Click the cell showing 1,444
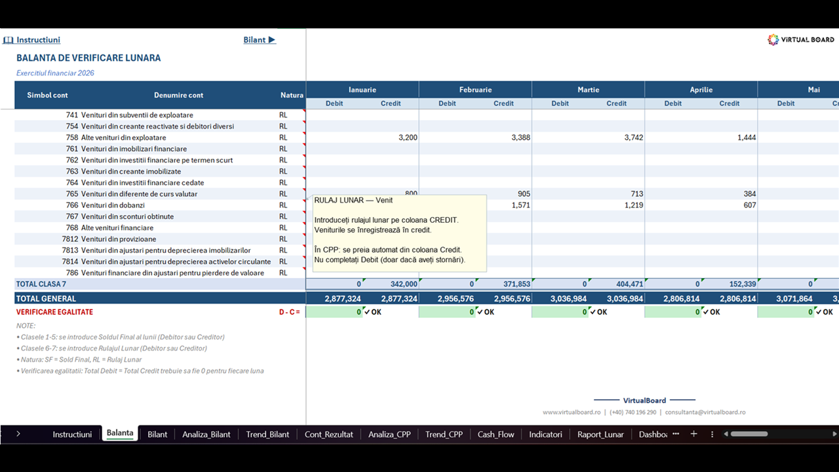 coord(729,138)
